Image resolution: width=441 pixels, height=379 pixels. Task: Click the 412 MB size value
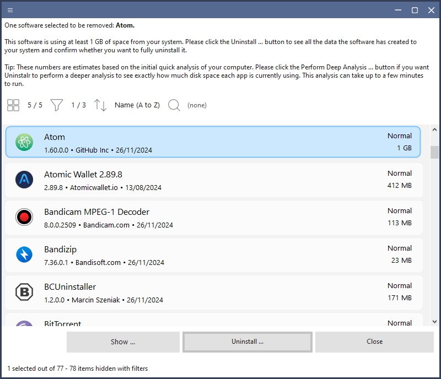tap(399, 186)
